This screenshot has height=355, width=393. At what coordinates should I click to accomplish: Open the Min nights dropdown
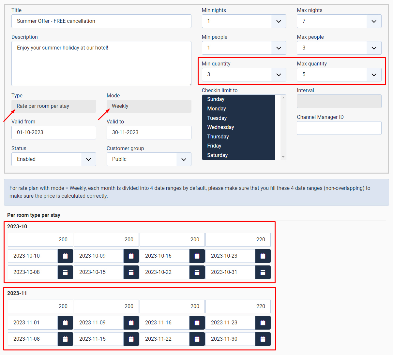point(279,21)
